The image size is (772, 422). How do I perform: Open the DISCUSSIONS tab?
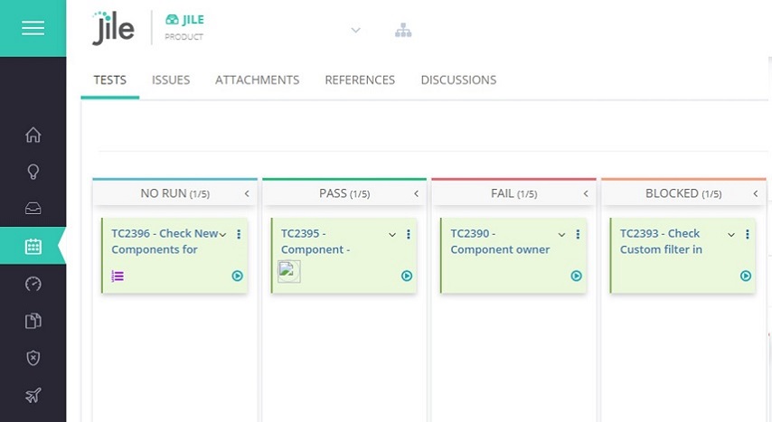[458, 80]
